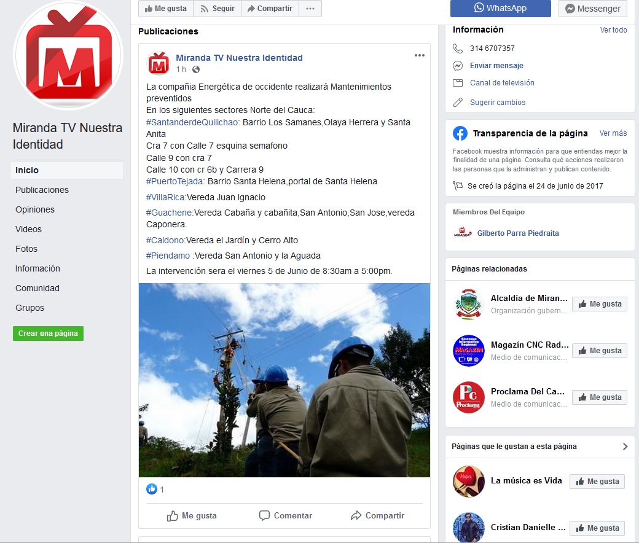Open the post timestamp '1 h'

point(181,69)
